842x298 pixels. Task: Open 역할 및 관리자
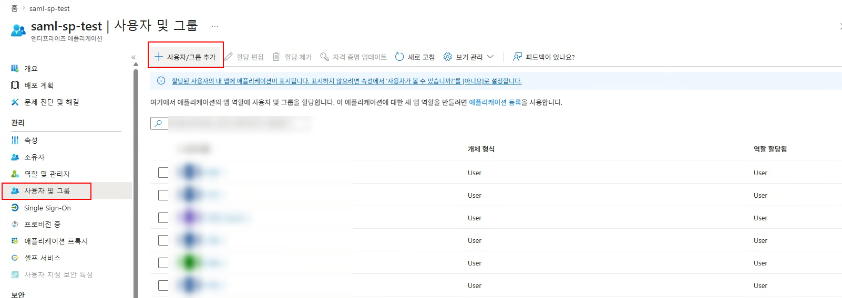[47, 174]
